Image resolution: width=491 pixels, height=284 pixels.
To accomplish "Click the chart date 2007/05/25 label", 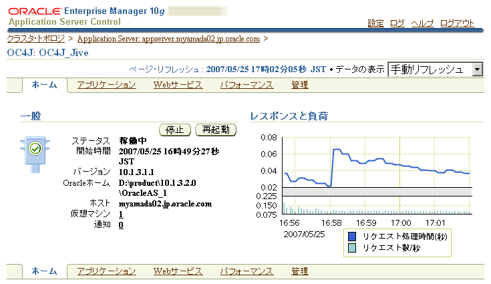I will coord(304,234).
